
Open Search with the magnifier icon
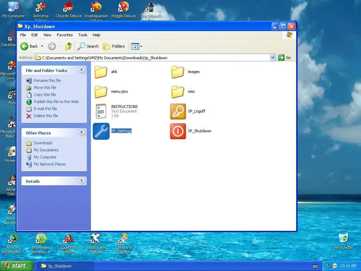point(88,46)
